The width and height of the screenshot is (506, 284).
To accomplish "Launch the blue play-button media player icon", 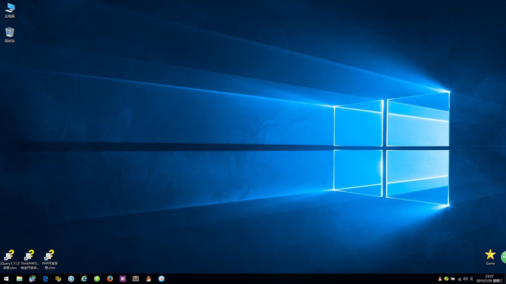I will tap(162, 279).
